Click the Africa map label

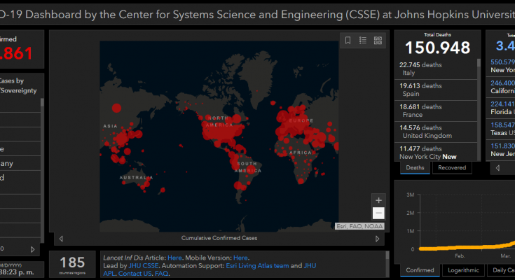point(300,153)
